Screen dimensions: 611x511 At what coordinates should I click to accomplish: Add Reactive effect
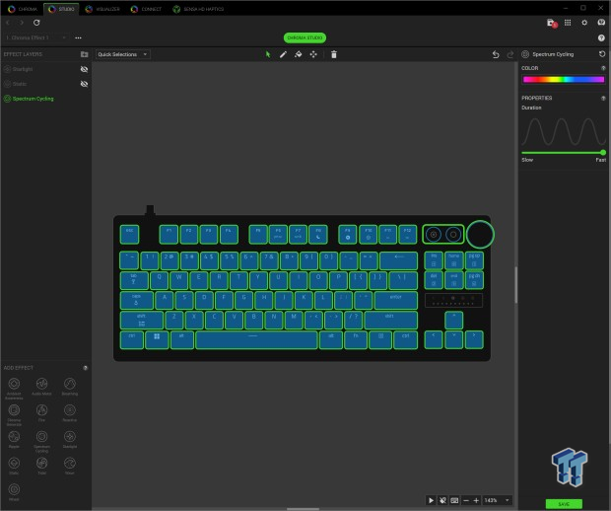(70, 412)
